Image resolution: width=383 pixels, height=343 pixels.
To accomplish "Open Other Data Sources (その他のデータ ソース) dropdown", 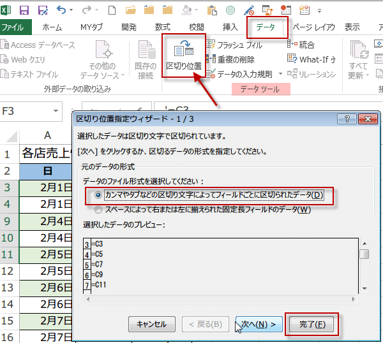I will click(x=102, y=60).
